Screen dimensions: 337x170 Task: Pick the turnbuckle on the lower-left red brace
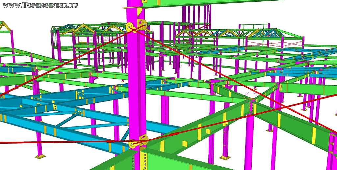(111, 141)
